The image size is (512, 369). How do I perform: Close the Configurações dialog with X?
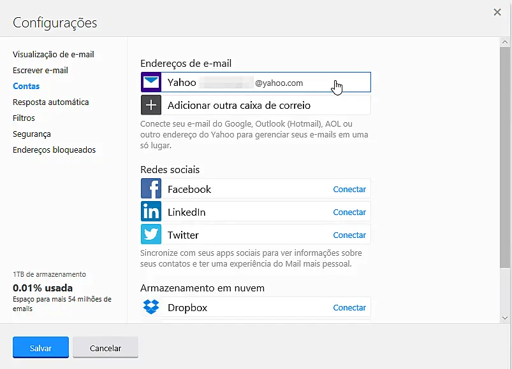tap(497, 12)
